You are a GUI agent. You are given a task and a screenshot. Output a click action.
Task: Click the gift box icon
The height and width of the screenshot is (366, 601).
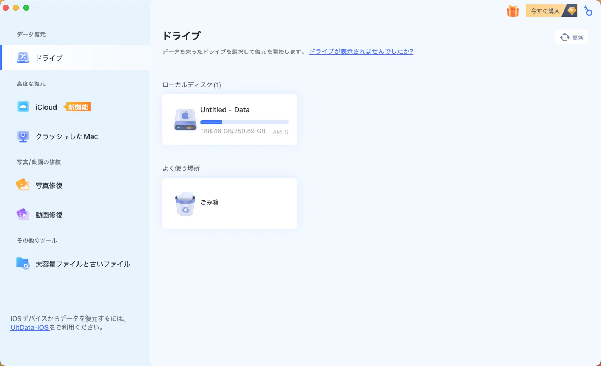pos(513,11)
